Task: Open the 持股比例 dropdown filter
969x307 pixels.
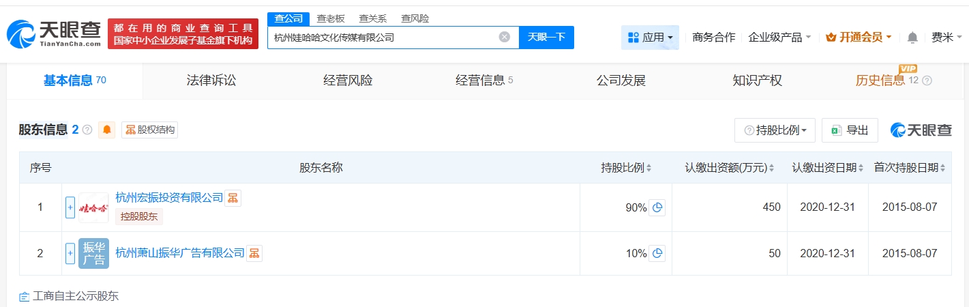Action: tap(775, 130)
